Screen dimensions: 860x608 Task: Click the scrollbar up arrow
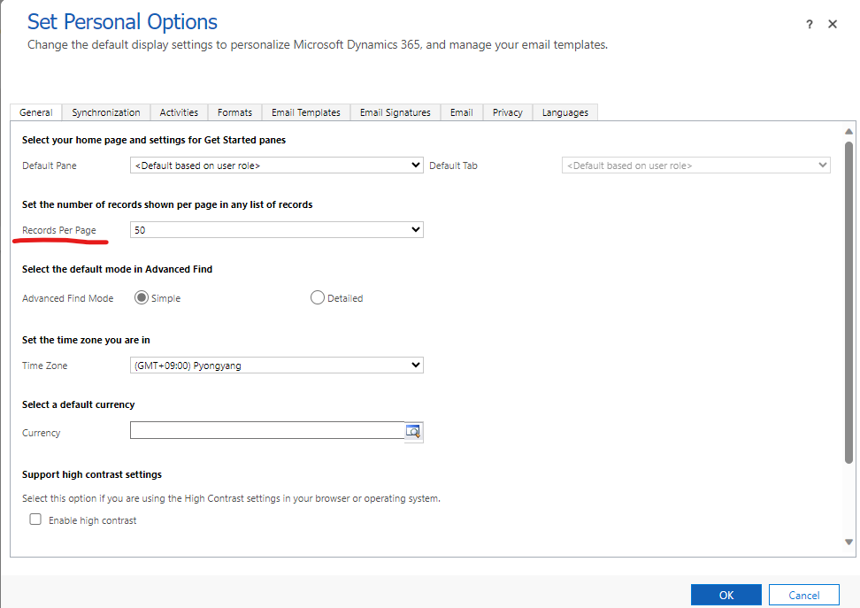point(849,131)
